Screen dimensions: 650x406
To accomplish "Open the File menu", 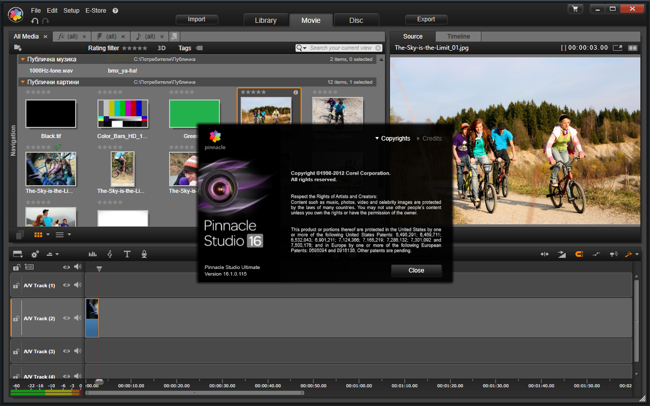I will pos(36,11).
